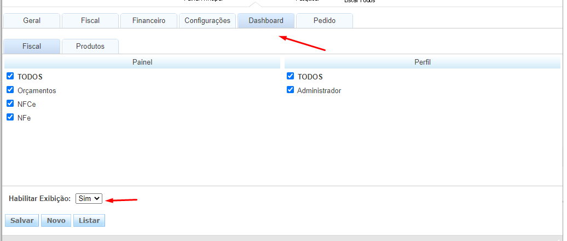Switch to the Produtos sub-tab
This screenshot has height=241, width=567.
pyautogui.click(x=90, y=47)
